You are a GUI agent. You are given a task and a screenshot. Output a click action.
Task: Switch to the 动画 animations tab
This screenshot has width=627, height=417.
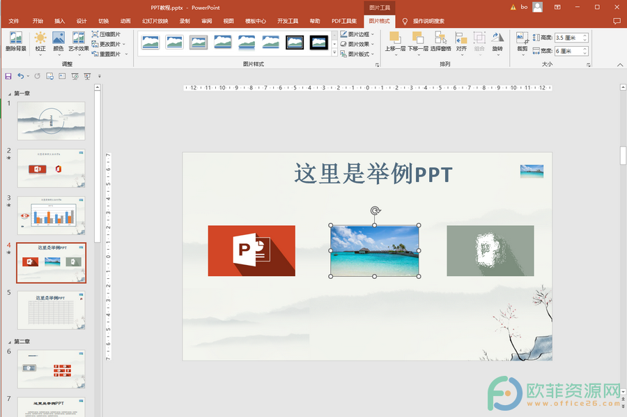coord(125,21)
